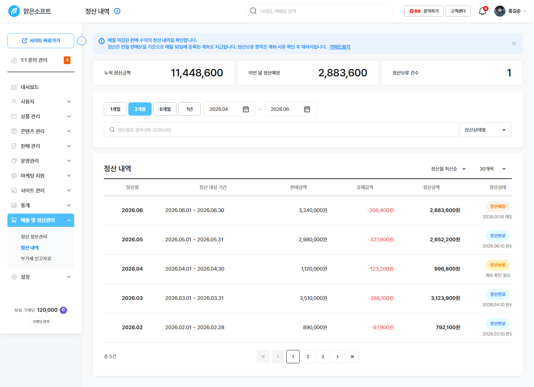This screenshot has height=387, width=534.
Task: Click the 고객센터 button
Action: [458, 11]
